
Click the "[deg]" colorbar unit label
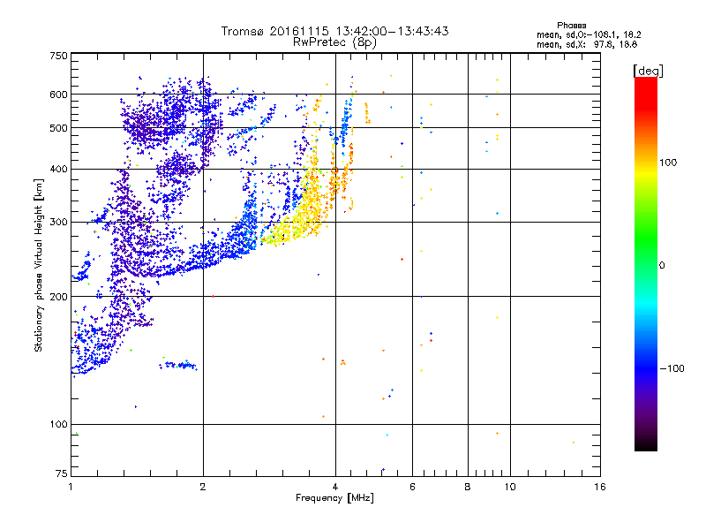tap(648, 72)
